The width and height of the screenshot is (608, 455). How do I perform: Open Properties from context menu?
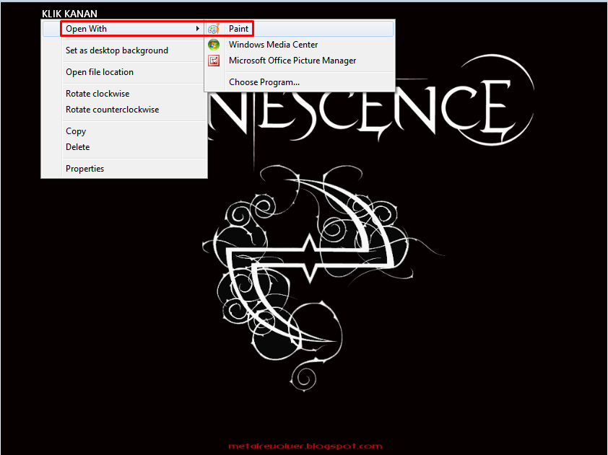124,169
